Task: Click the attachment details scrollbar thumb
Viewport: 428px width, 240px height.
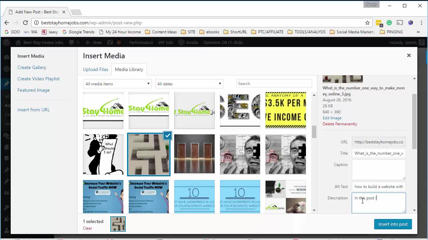Action: pyautogui.click(x=415, y=121)
